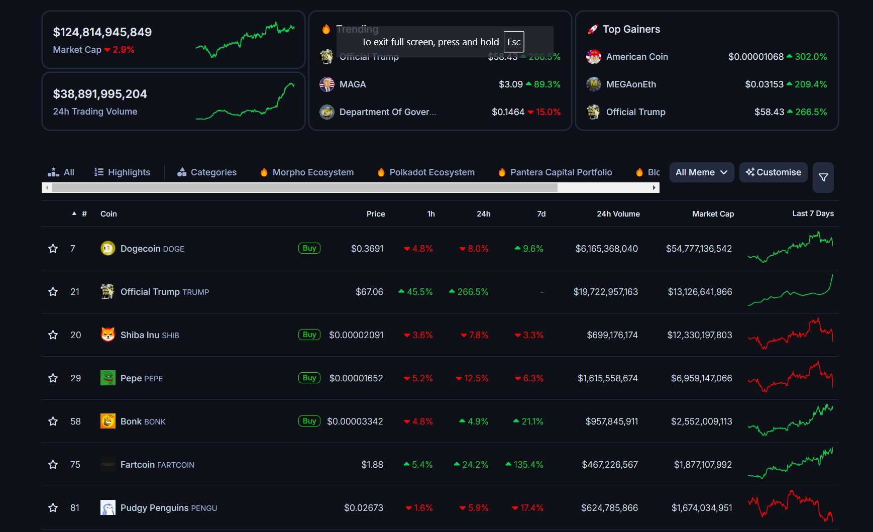Click the Pudgy Penguins 7-day sparkline
The image size is (873, 532).
click(790, 506)
